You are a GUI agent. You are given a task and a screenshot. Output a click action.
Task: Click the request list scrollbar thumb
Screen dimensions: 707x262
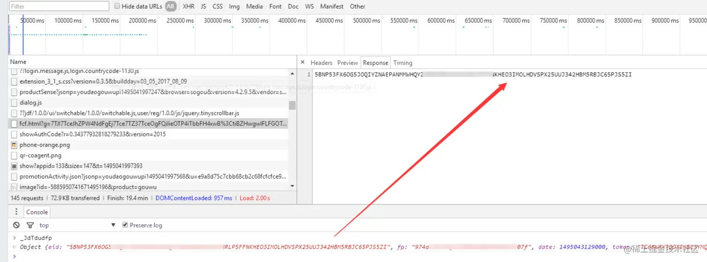(x=292, y=105)
